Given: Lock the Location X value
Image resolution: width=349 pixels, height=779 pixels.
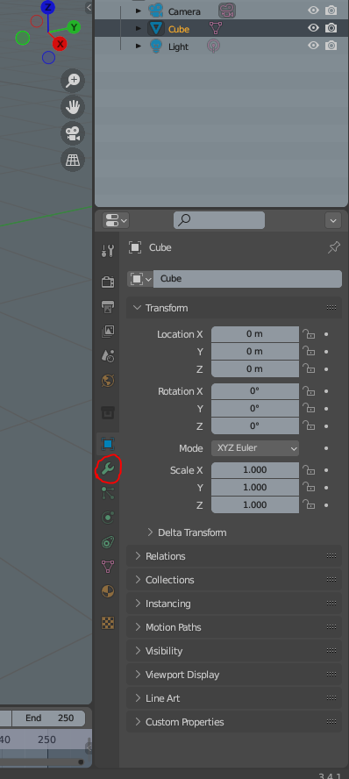Looking at the screenshot, I should tap(310, 334).
